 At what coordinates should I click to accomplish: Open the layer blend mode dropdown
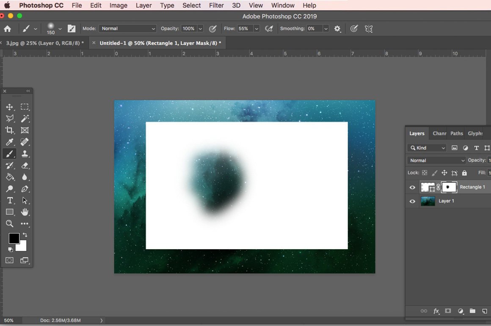(x=436, y=160)
